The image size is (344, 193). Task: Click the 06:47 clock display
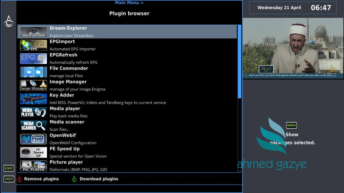321,8
